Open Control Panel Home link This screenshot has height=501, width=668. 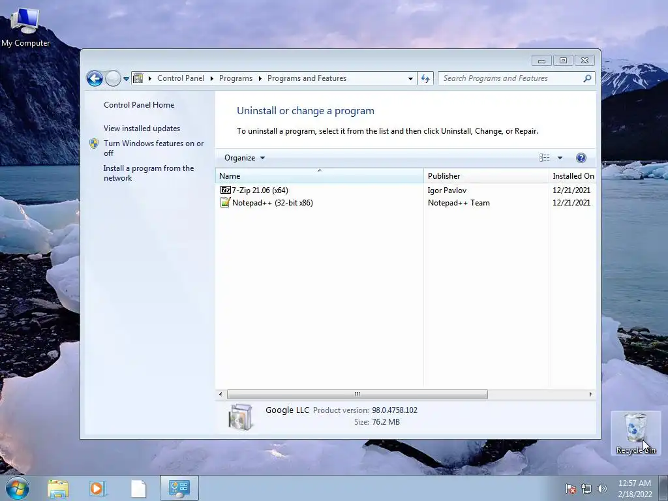pyautogui.click(x=139, y=105)
